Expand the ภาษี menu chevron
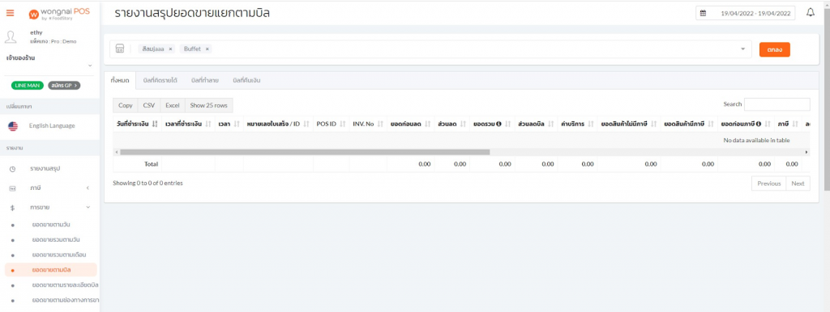The height and width of the screenshot is (312, 830). (x=88, y=188)
